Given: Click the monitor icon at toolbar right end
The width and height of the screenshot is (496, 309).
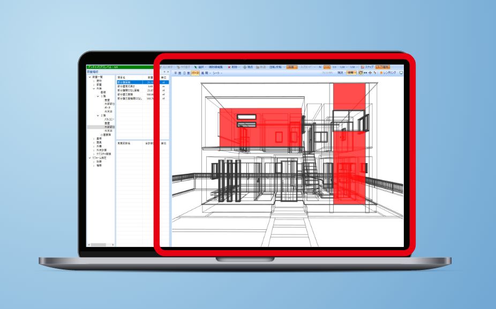Looking at the screenshot, I should (x=401, y=72).
